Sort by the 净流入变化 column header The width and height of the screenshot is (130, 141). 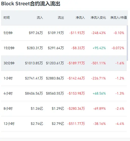(x=98, y=18)
